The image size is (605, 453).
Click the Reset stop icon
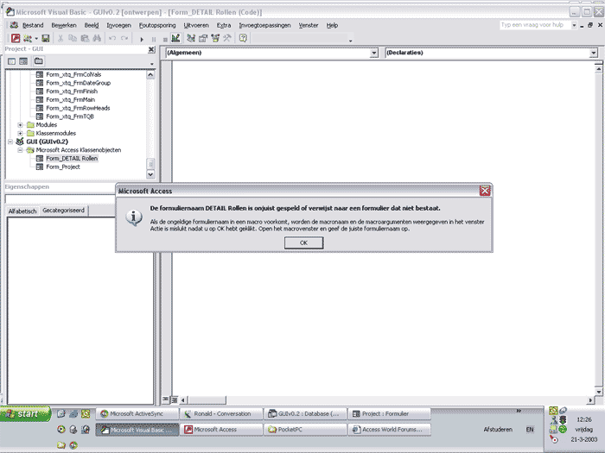tap(165, 39)
